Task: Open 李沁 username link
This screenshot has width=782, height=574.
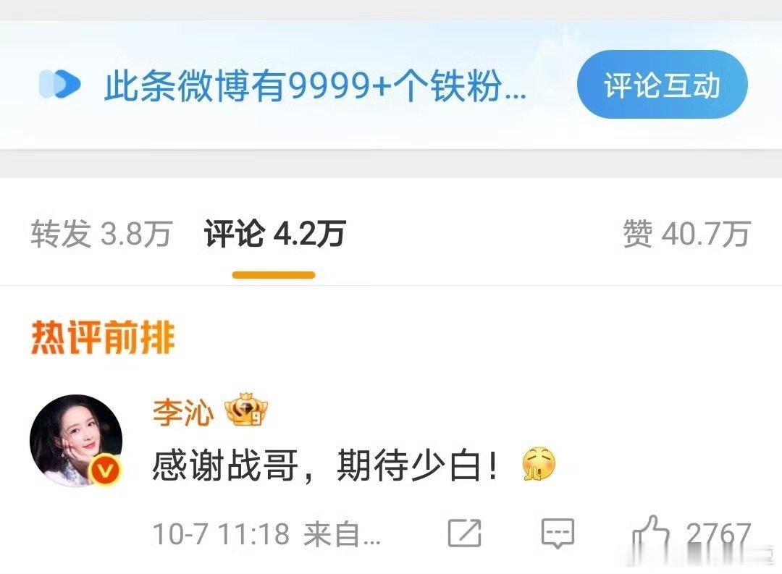Action: pos(183,413)
